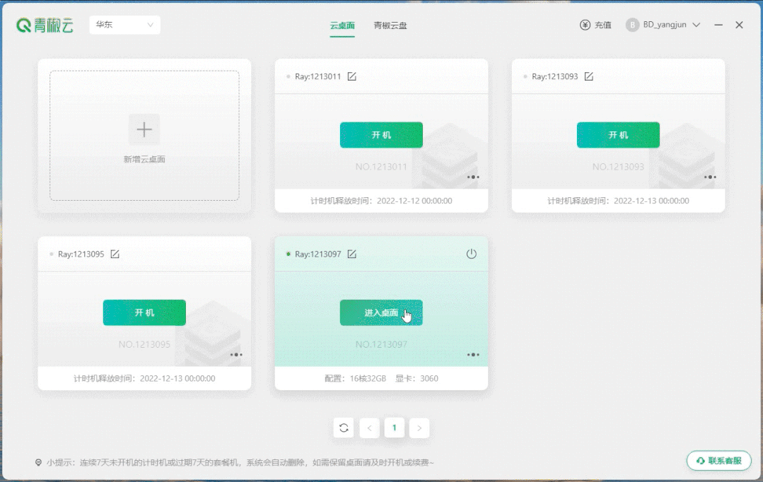Click 配置: 16核32GB 显卡: 3060 text
763x482 pixels.
tap(381, 378)
